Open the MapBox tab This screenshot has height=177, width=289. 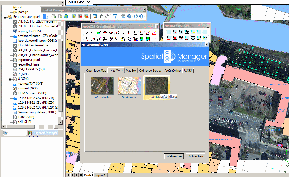131,71
